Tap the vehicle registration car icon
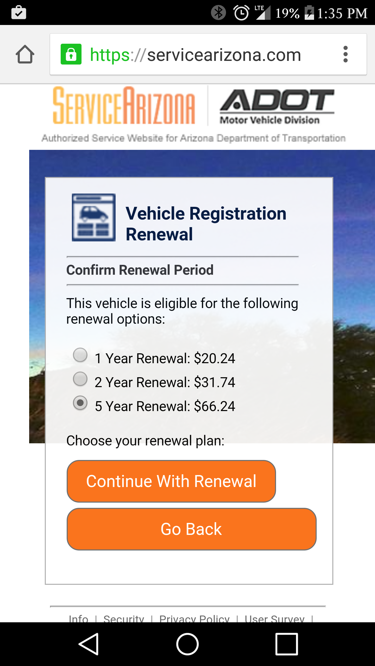 [94, 217]
